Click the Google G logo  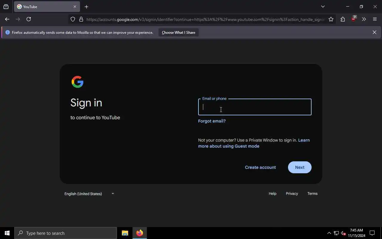pyautogui.click(x=78, y=82)
